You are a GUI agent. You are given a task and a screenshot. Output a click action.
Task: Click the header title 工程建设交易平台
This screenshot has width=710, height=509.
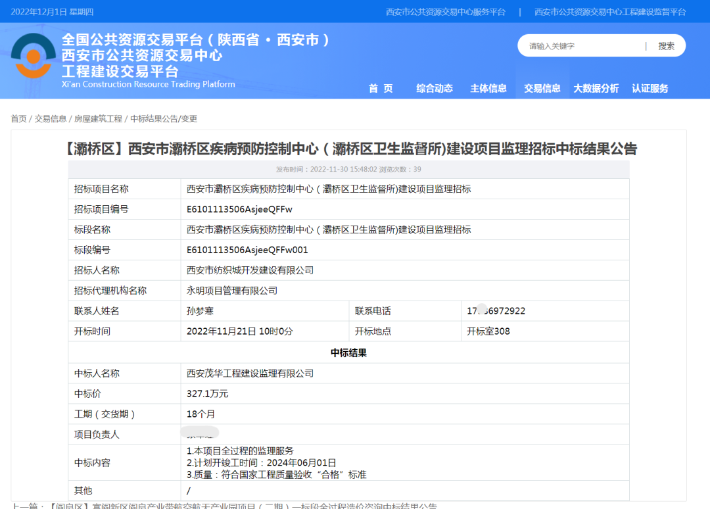tap(120, 71)
